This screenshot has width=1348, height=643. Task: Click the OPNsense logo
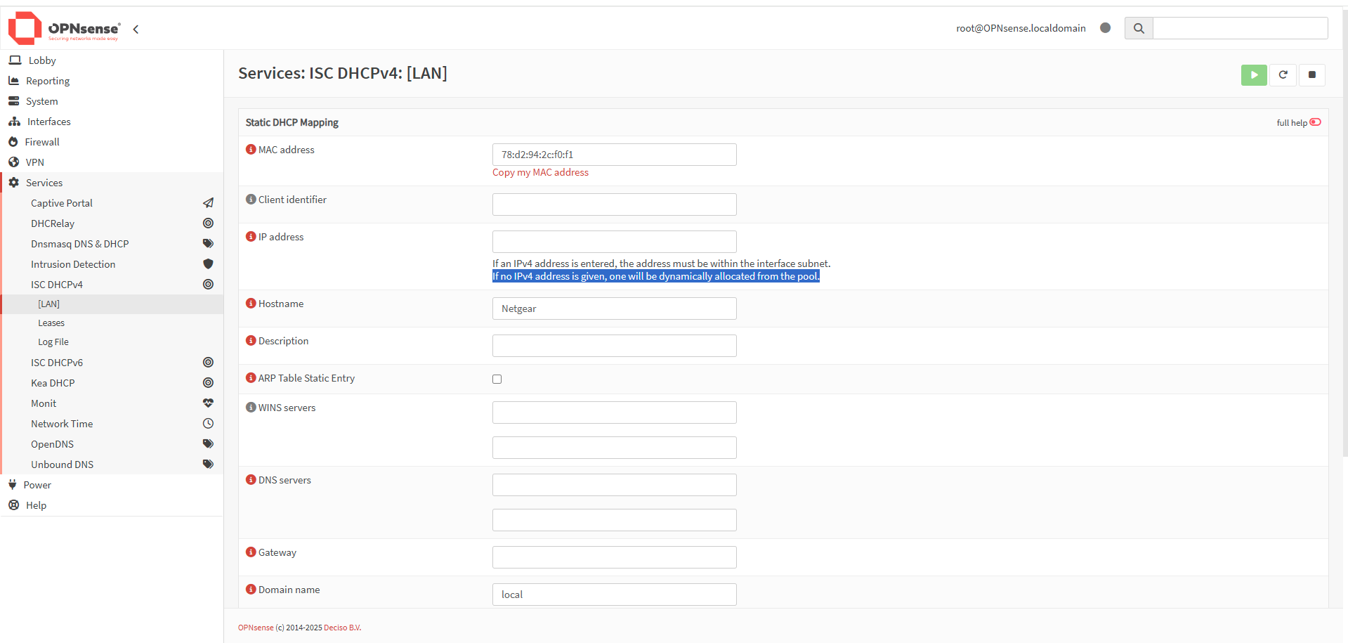64,28
